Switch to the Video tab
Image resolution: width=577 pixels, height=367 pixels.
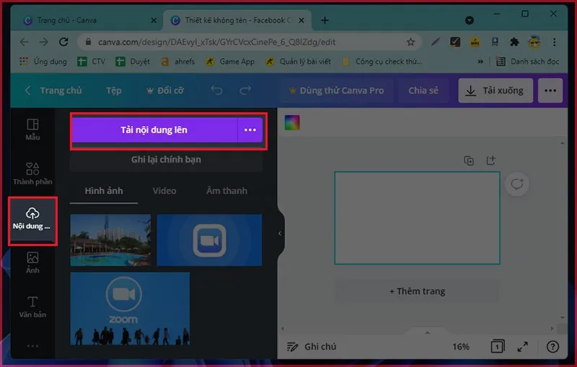[x=164, y=191]
